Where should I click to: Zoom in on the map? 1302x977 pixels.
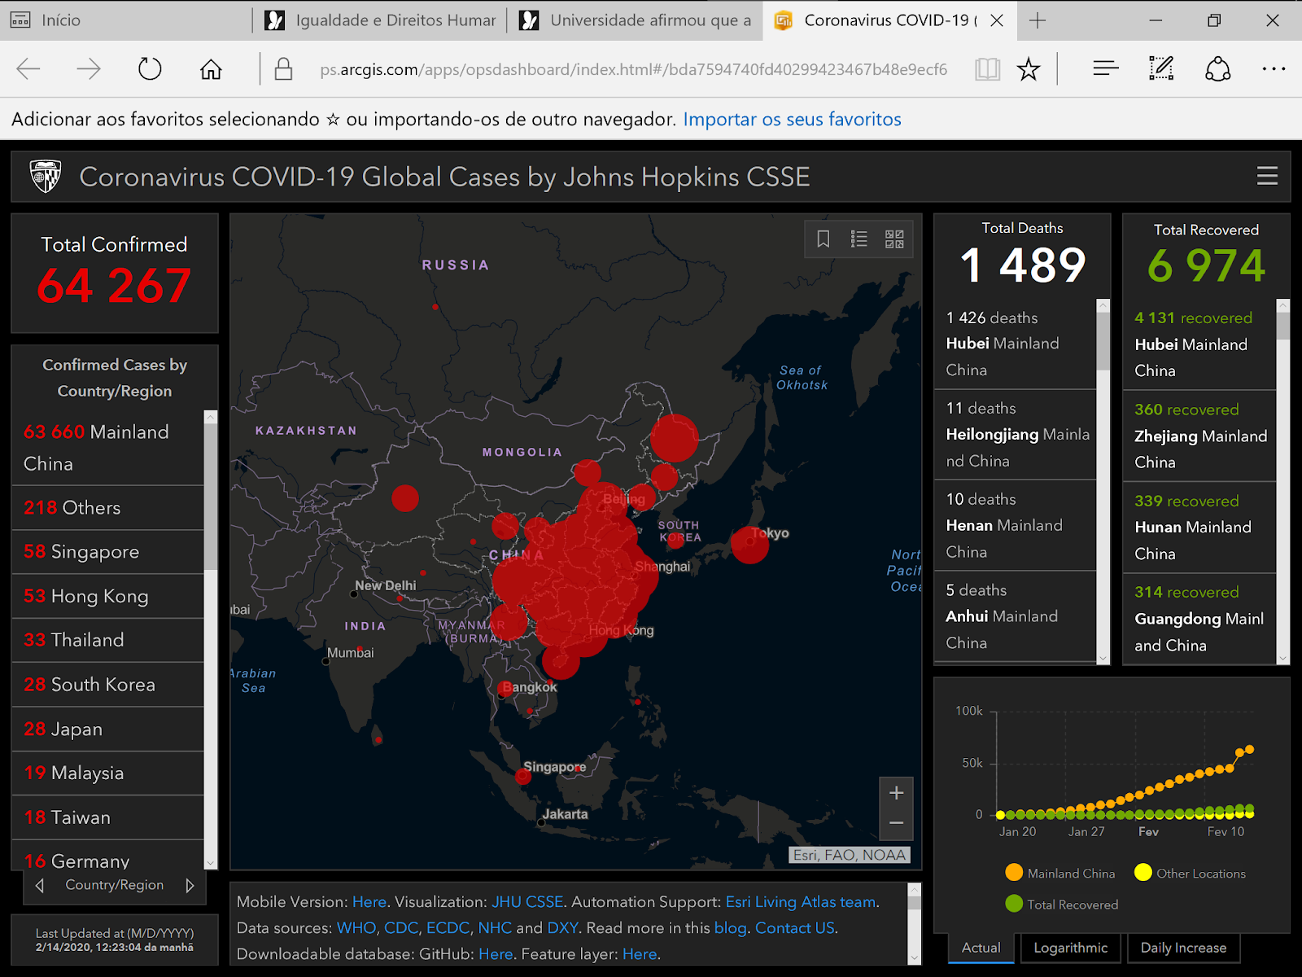(896, 793)
